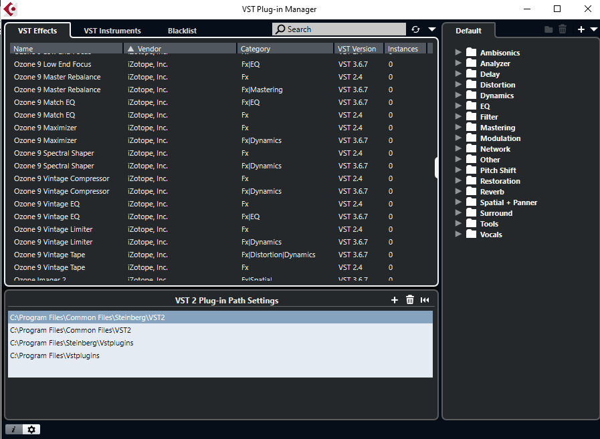This screenshot has width=600, height=439.
Task: Select Ozone 9 Vintage Compressor Fx|Dynamics row
Action: tap(221, 191)
